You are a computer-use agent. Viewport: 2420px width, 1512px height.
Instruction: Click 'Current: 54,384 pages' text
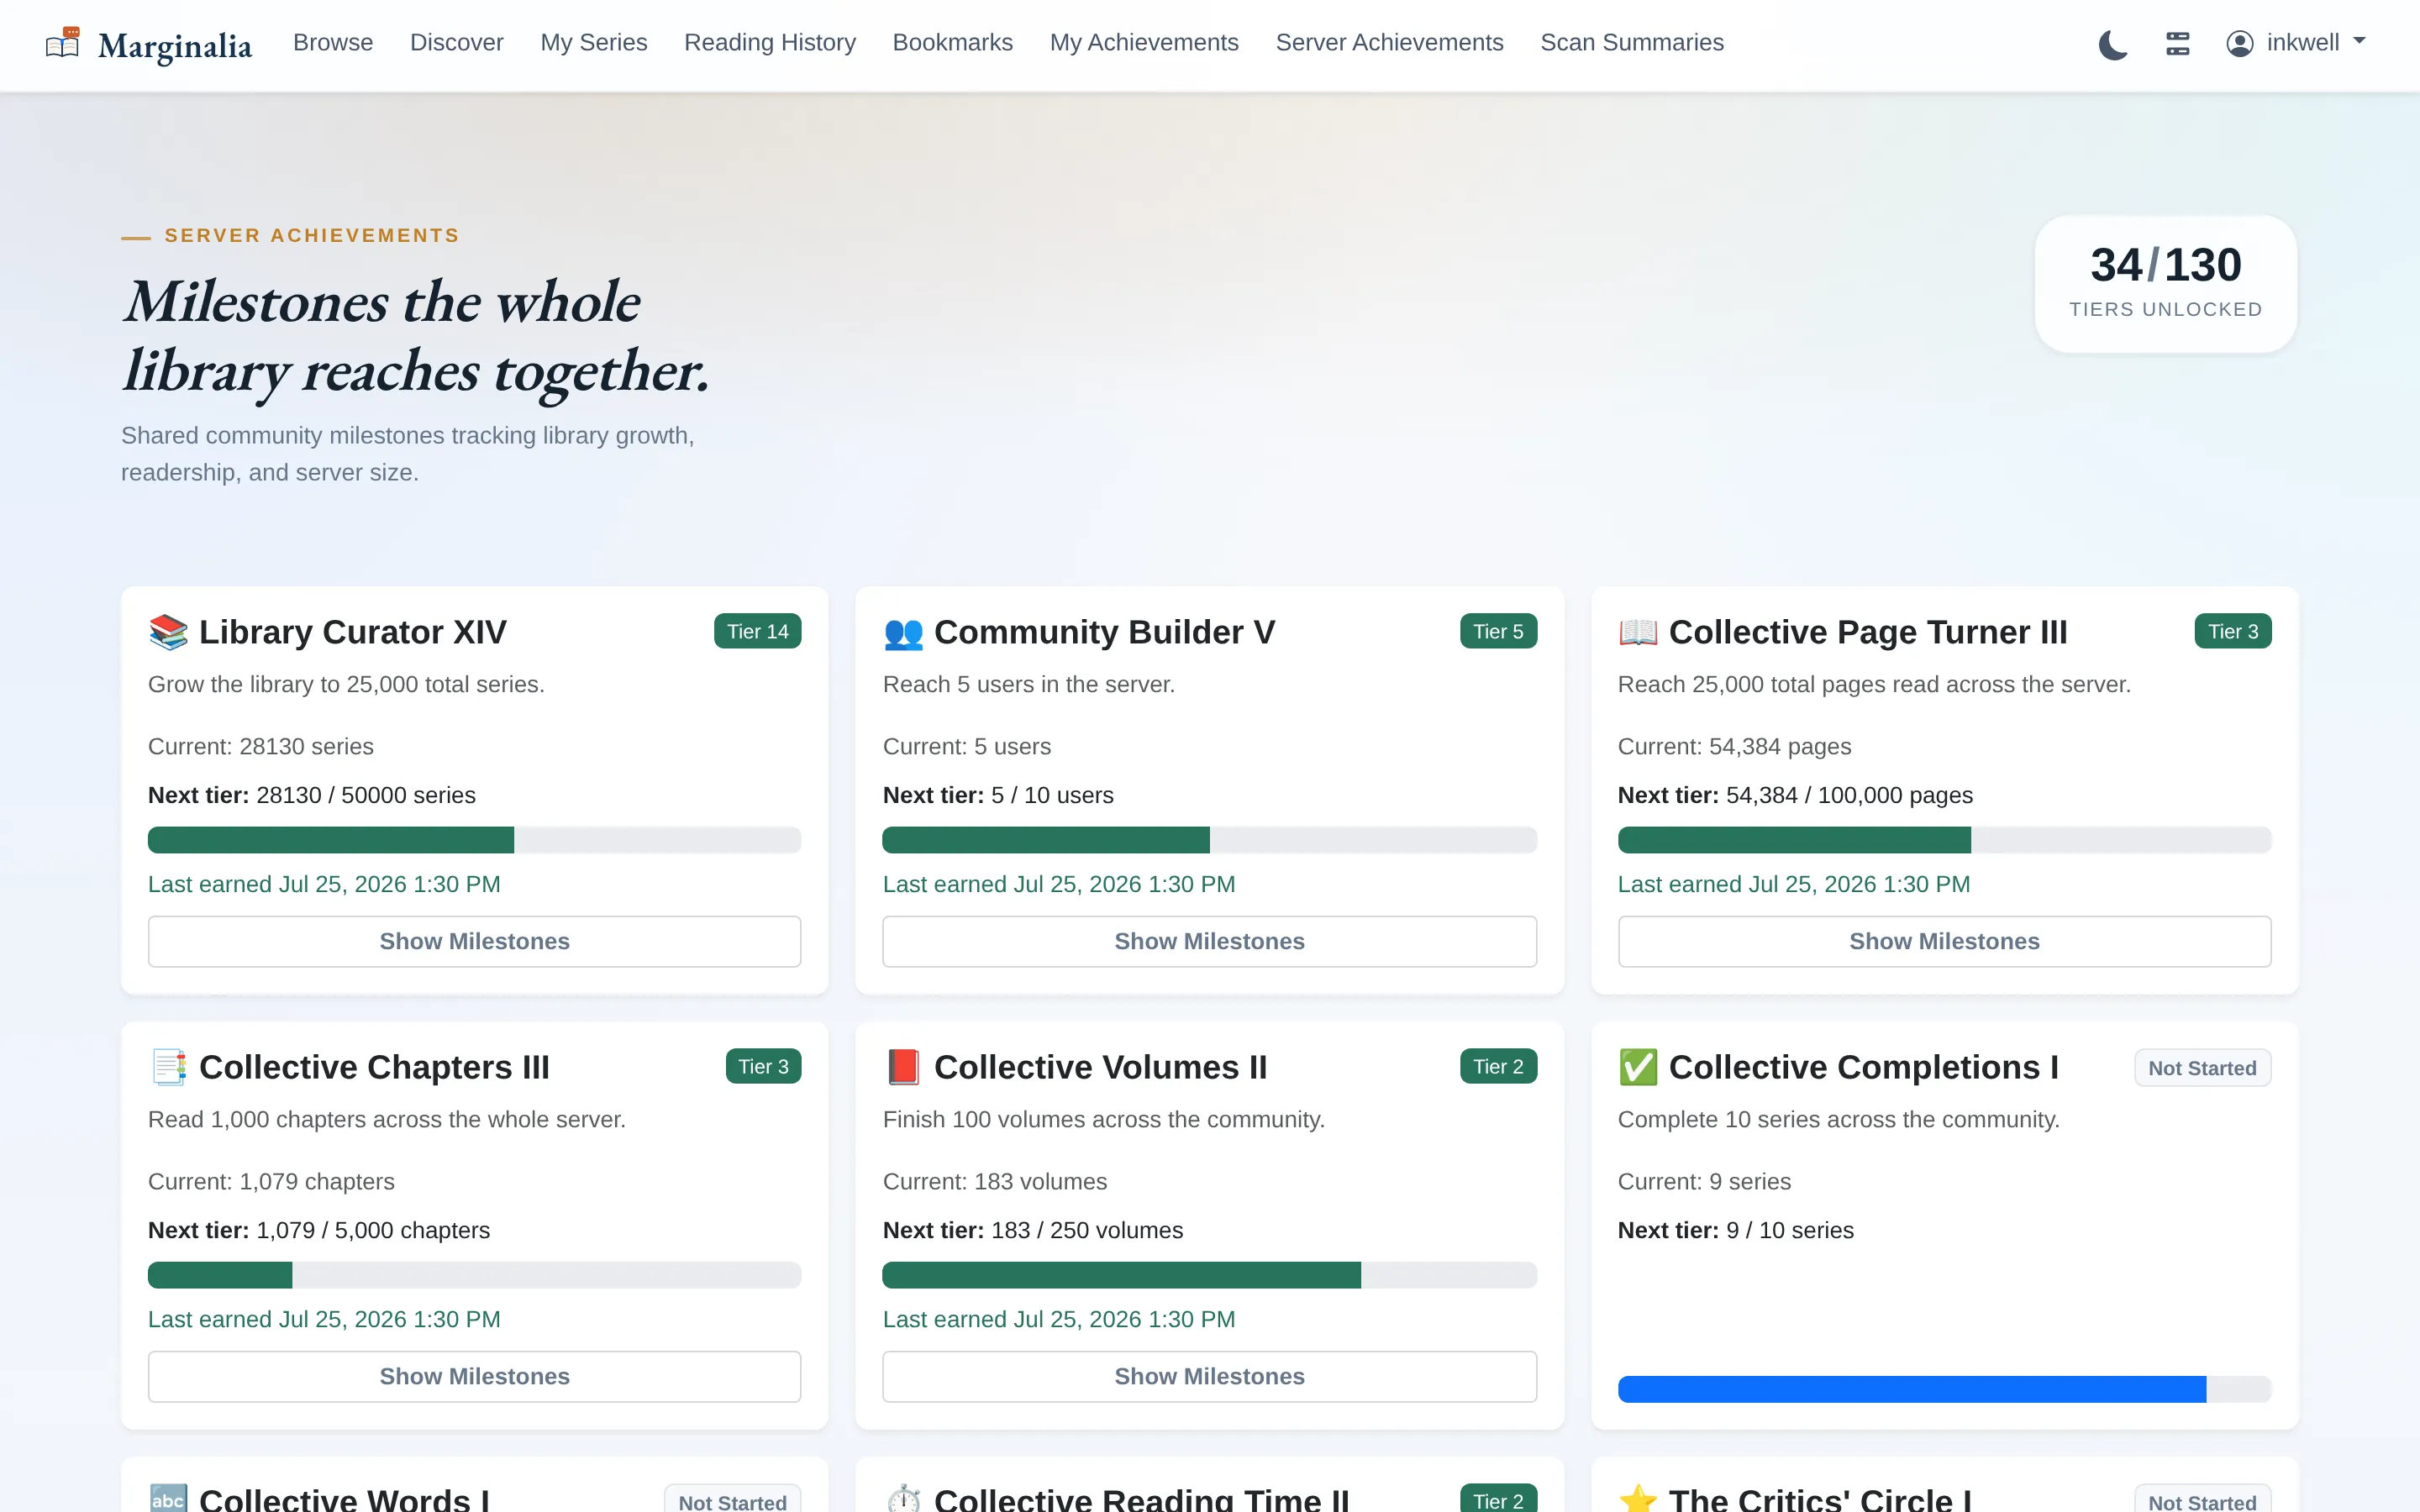[1734, 747]
